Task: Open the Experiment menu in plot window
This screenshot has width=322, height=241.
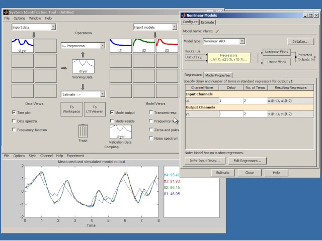Action: (75, 156)
